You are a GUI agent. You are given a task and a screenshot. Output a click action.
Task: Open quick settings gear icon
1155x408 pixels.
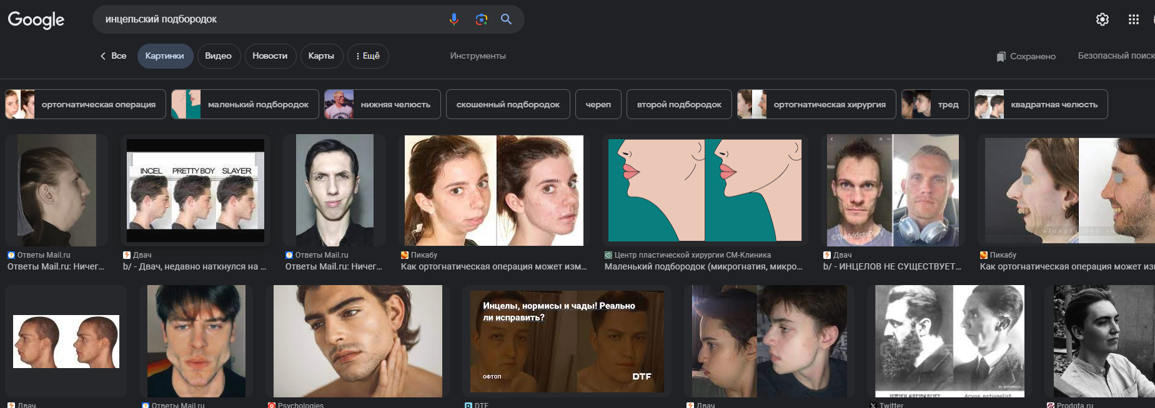pyautogui.click(x=1103, y=19)
